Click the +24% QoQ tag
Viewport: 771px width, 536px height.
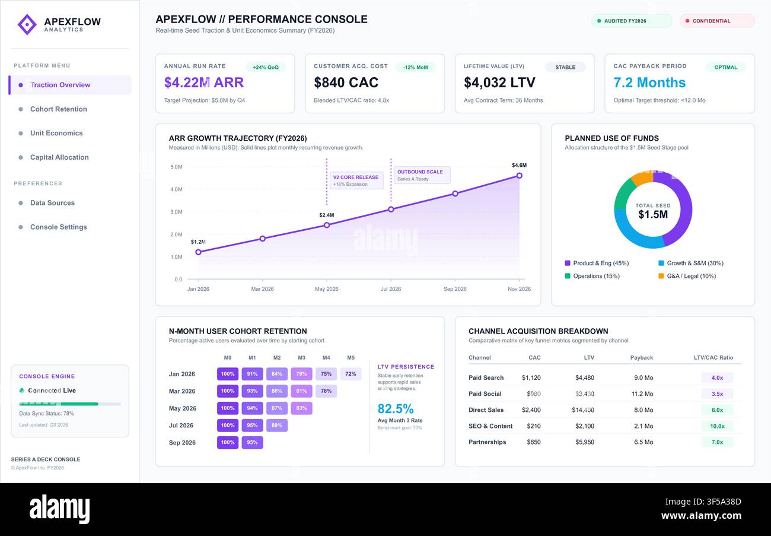(265, 67)
